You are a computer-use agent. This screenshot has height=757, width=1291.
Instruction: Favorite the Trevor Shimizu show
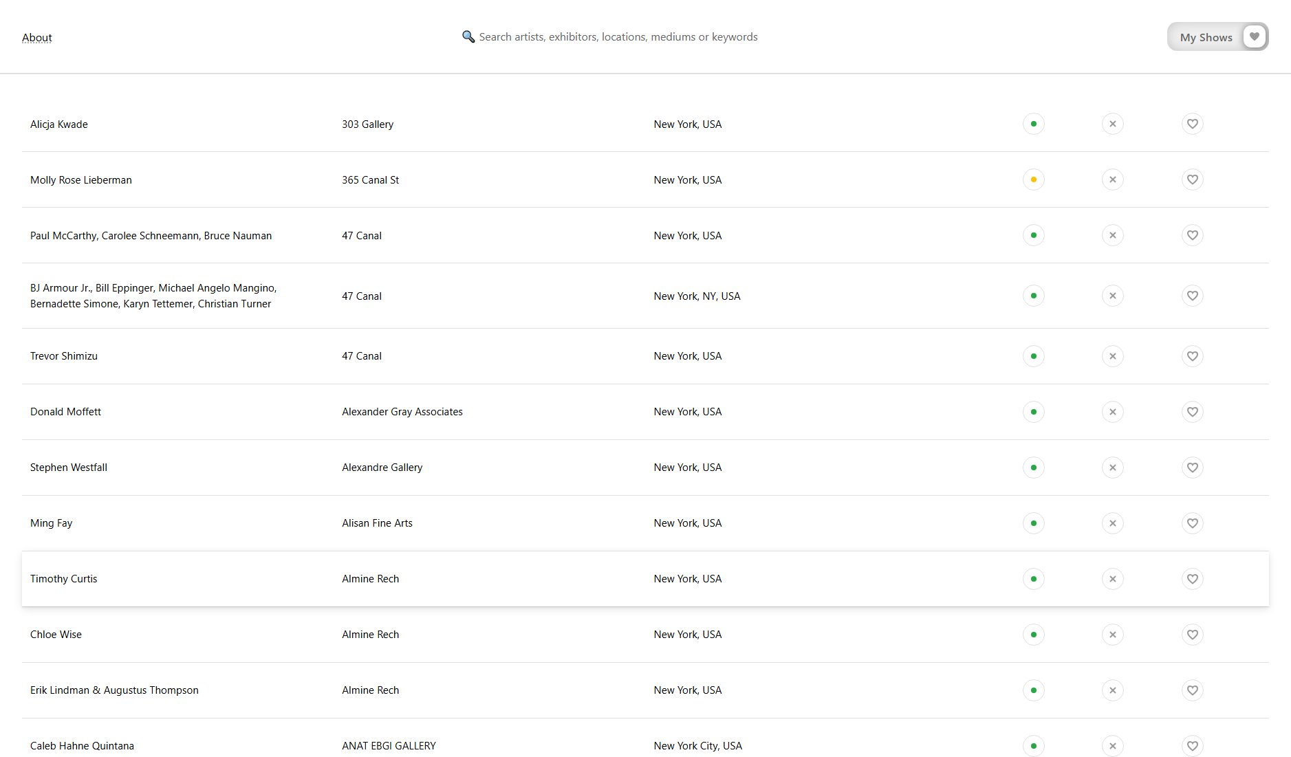[x=1193, y=356]
